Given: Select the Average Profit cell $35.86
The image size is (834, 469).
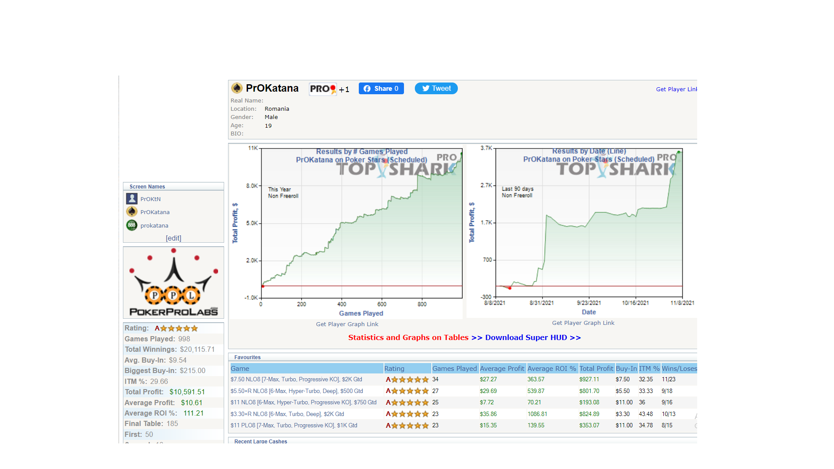Looking at the screenshot, I should click(488, 414).
